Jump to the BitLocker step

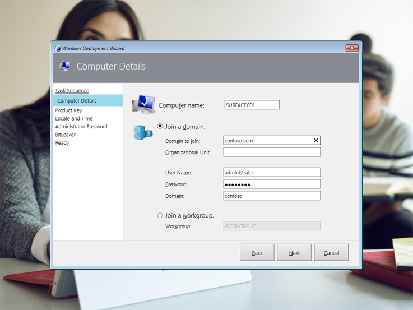click(65, 135)
